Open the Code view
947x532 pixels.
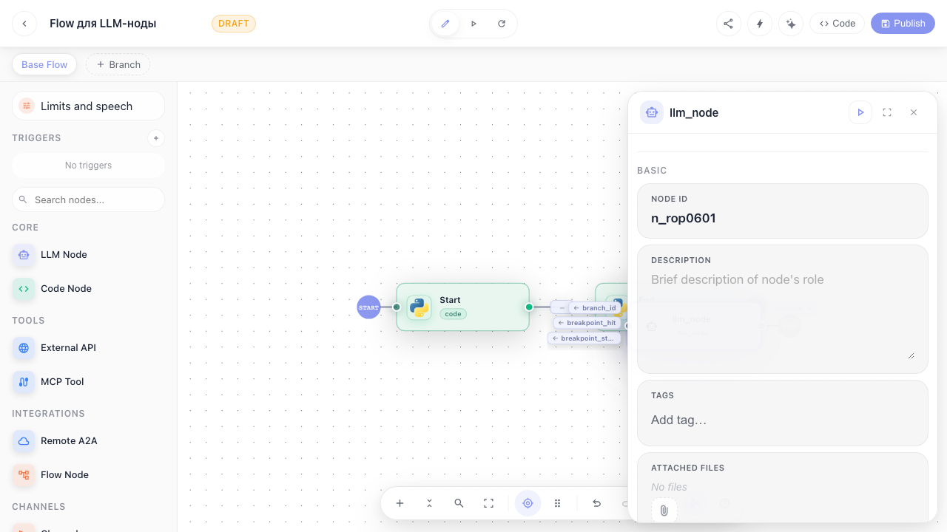(838, 24)
